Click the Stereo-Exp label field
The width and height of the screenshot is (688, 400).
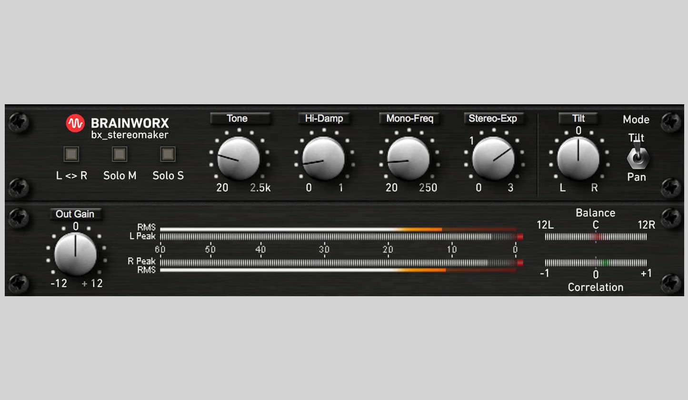tap(494, 119)
